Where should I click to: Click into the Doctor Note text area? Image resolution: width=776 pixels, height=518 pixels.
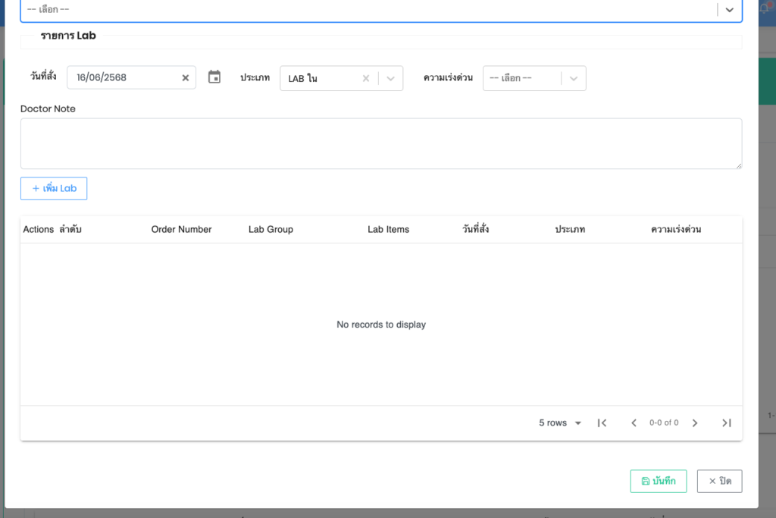pyautogui.click(x=380, y=143)
